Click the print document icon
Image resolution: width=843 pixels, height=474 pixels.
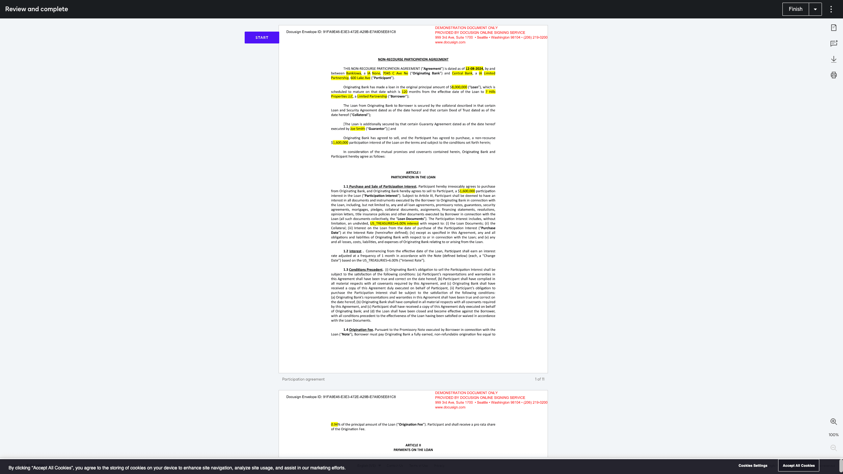[x=833, y=75]
